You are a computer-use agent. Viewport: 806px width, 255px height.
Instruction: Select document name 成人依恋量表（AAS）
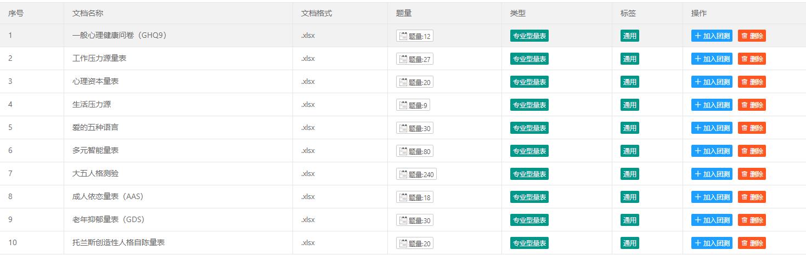point(108,196)
